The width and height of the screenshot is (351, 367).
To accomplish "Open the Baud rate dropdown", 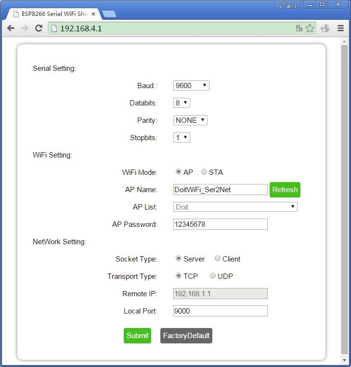I will [x=191, y=86].
